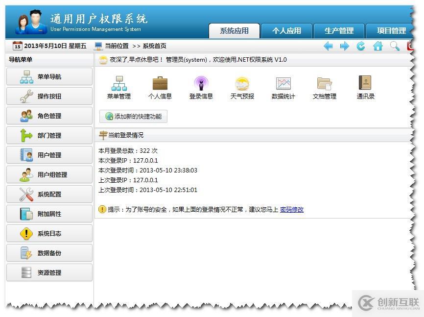Open 登录信息 shortcut icon
The image size is (424, 317).
pos(201,88)
